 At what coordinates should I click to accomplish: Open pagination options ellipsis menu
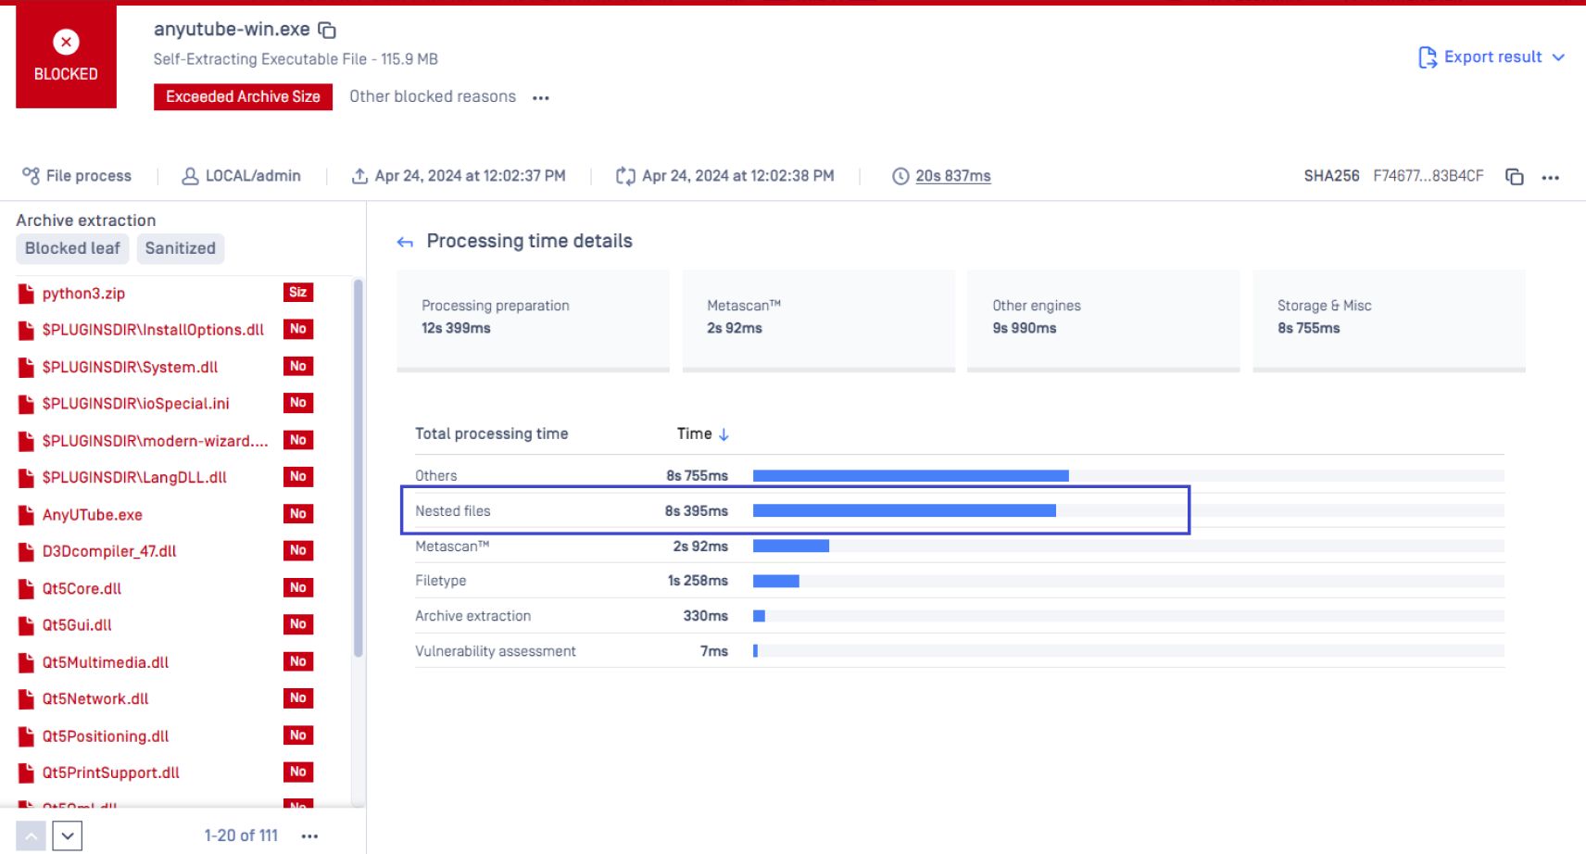pyautogui.click(x=309, y=836)
